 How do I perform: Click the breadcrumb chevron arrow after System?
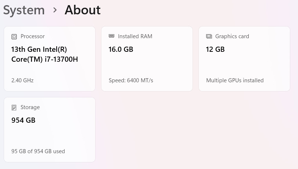pos(55,10)
